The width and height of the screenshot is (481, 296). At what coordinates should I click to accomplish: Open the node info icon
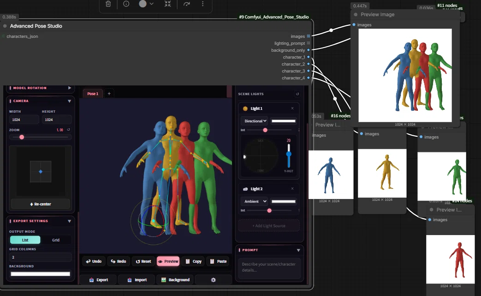[126, 4]
